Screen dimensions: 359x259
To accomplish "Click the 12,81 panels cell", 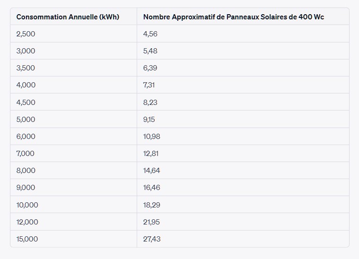I will pos(151,153).
